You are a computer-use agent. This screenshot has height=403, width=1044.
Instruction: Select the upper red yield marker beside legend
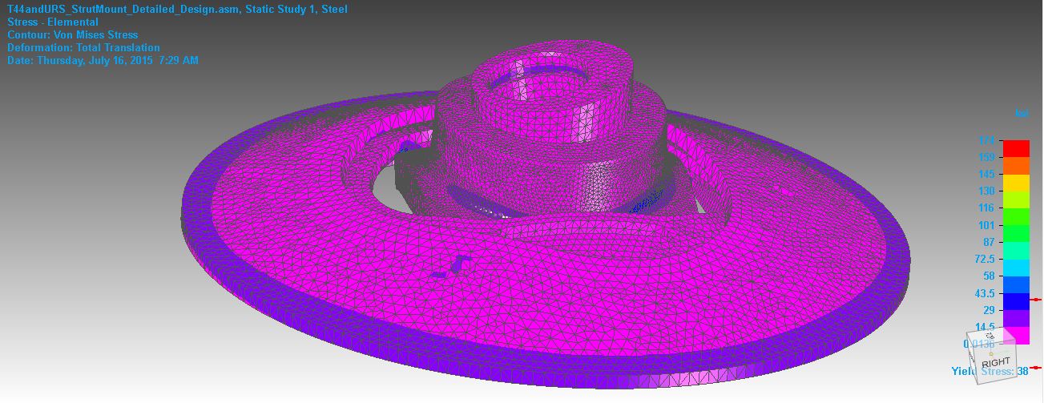[1037, 299]
